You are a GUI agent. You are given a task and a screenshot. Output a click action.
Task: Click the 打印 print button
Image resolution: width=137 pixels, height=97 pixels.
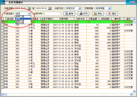(83, 14)
